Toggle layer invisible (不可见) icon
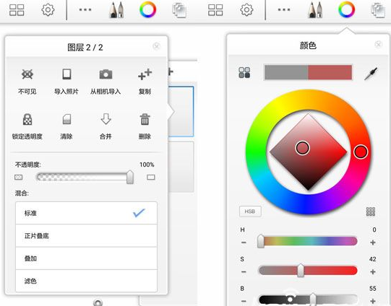This screenshot has width=391, height=306. coord(27,74)
